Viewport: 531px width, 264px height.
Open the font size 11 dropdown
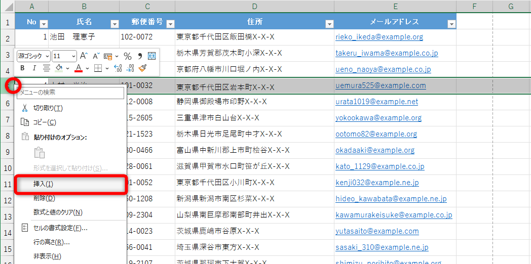[x=73, y=56]
